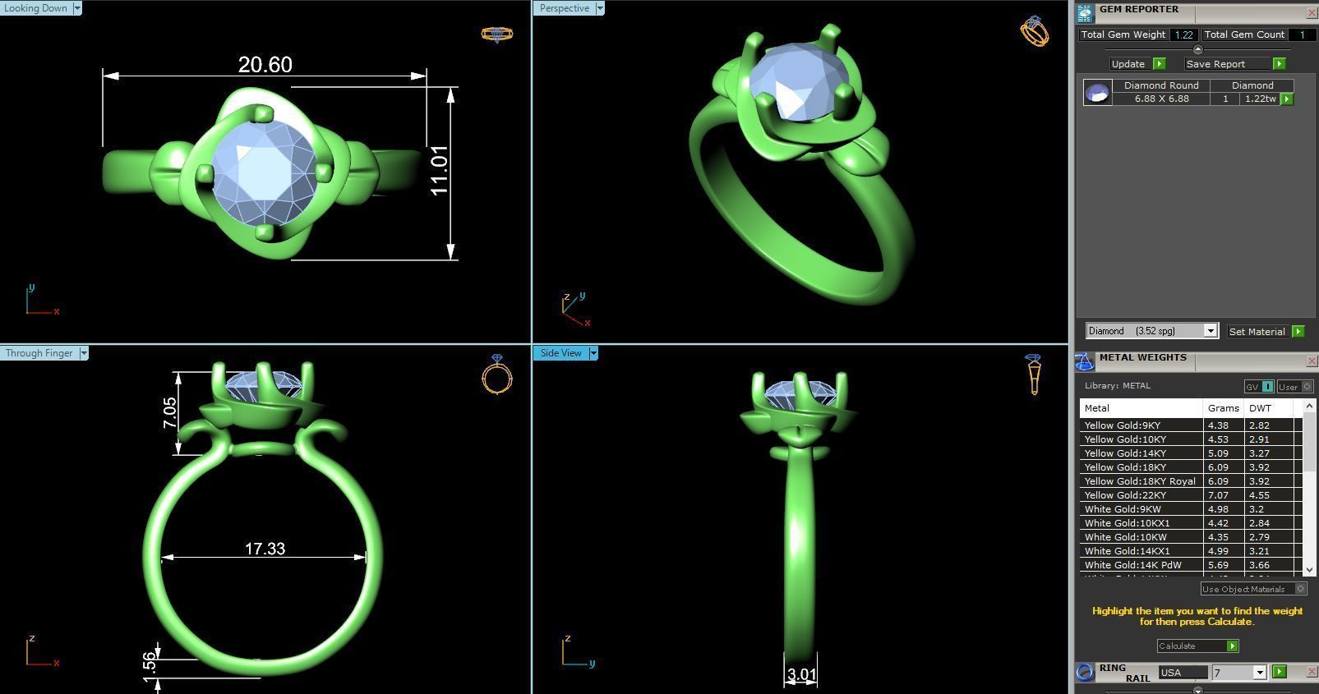Click green arrow next to Set Material
Viewport: 1319px width, 694px height.
click(x=1298, y=332)
